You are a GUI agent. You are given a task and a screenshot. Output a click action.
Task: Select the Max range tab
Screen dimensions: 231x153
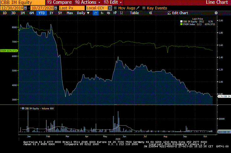(70, 13)
